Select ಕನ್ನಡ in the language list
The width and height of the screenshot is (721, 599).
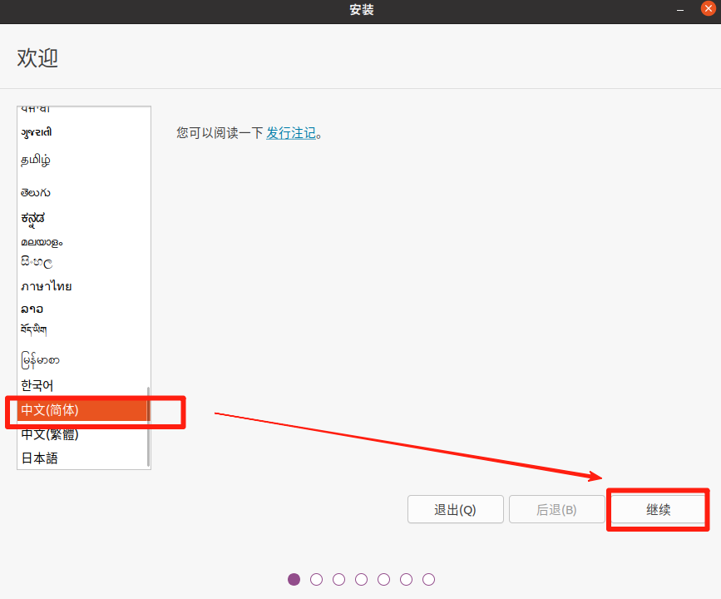tap(84, 219)
